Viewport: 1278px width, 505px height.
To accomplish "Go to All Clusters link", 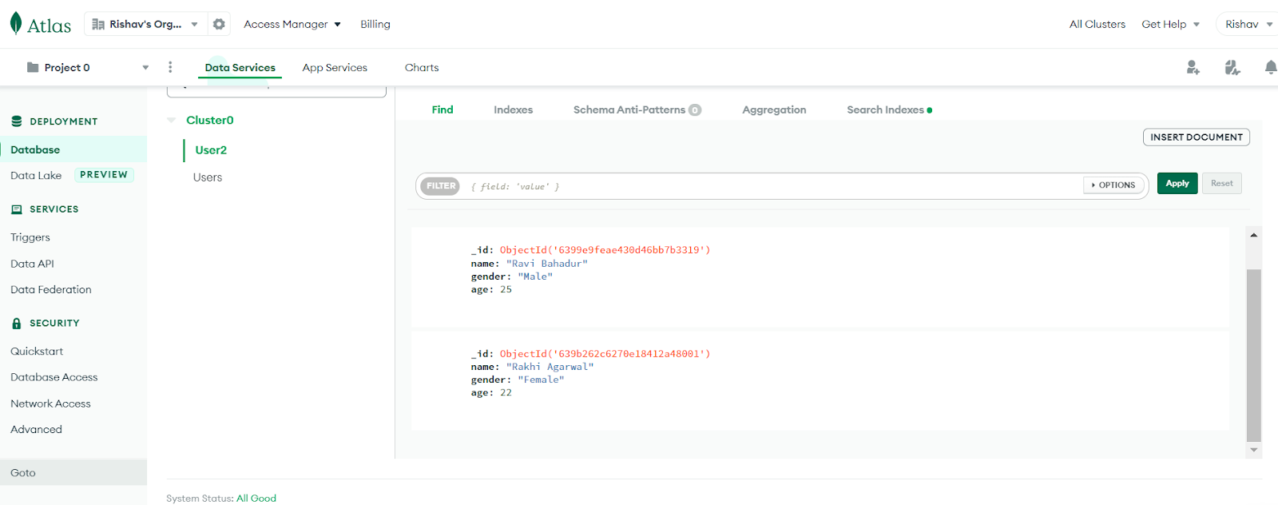I will point(1097,24).
